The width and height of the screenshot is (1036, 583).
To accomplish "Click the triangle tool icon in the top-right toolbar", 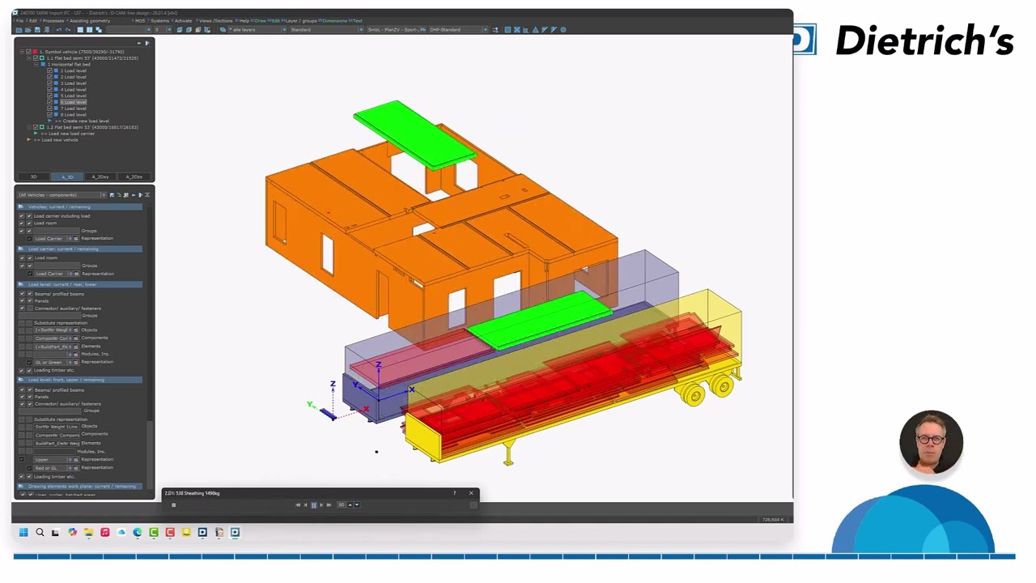I will (x=535, y=30).
